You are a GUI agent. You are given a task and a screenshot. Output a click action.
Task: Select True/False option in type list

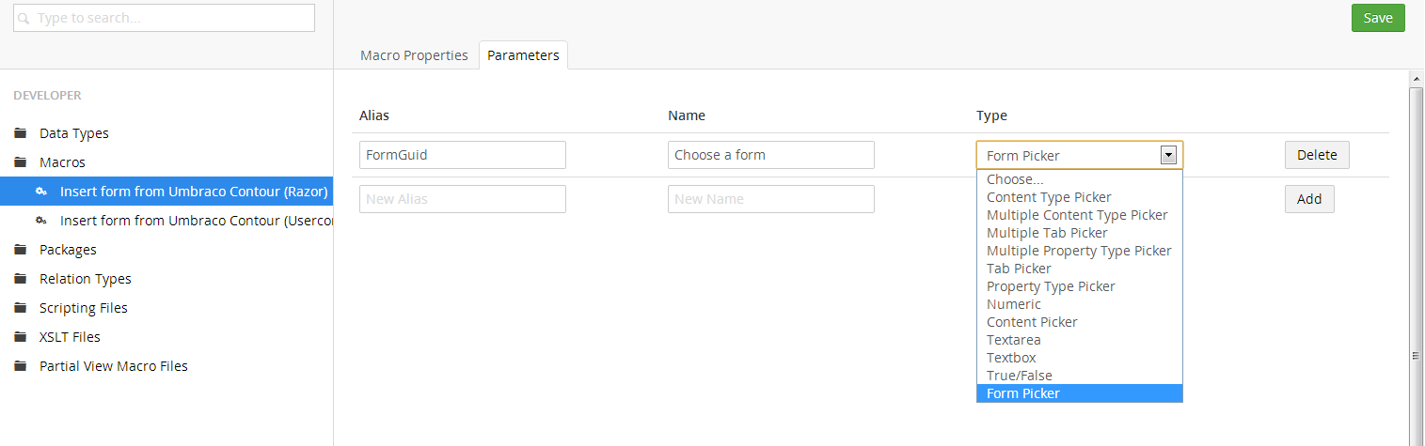pyautogui.click(x=1019, y=376)
